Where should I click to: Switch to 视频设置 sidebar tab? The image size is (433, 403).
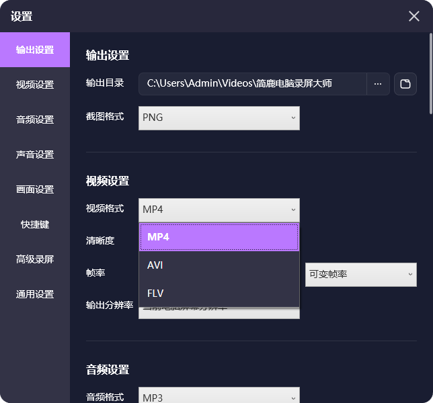click(35, 85)
